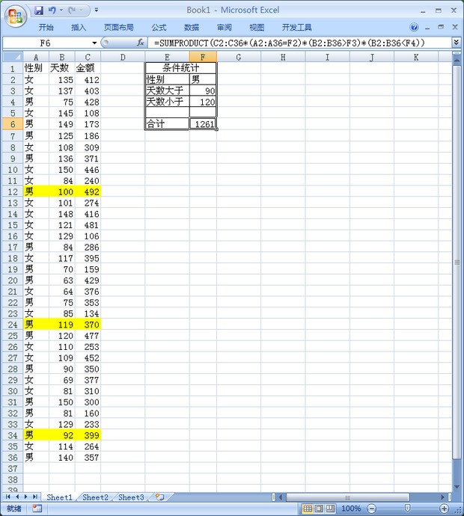Viewport: 464px width, 516px height.
Task: Select column F header
Action: click(x=203, y=57)
